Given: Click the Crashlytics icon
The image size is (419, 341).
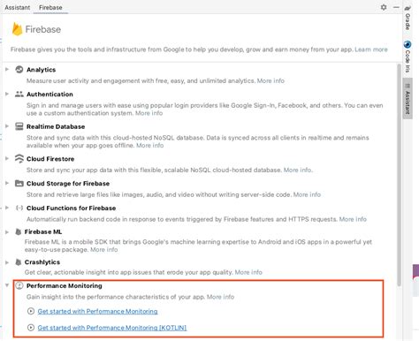Looking at the screenshot, I should coord(18,262).
